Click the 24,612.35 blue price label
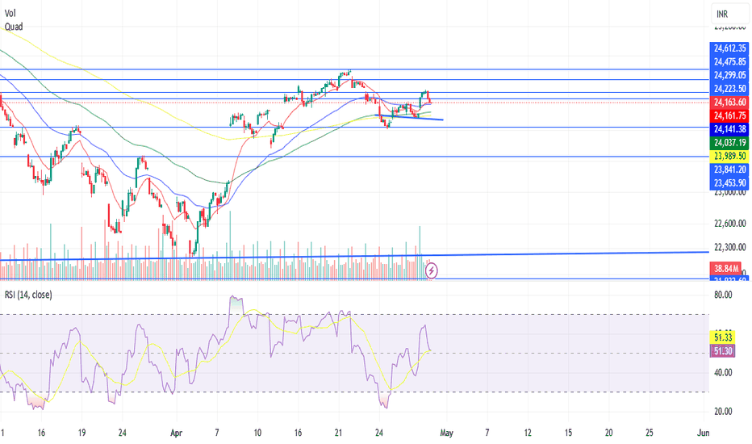This screenshot has height=444, width=752. point(729,48)
